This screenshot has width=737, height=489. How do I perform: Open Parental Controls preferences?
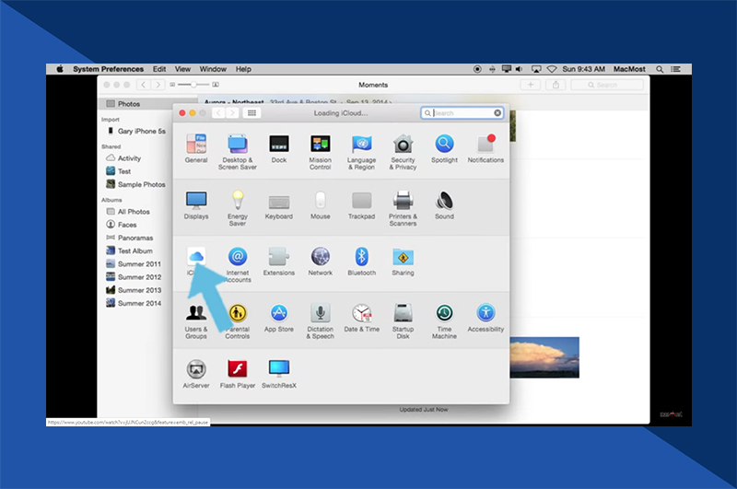coord(238,320)
